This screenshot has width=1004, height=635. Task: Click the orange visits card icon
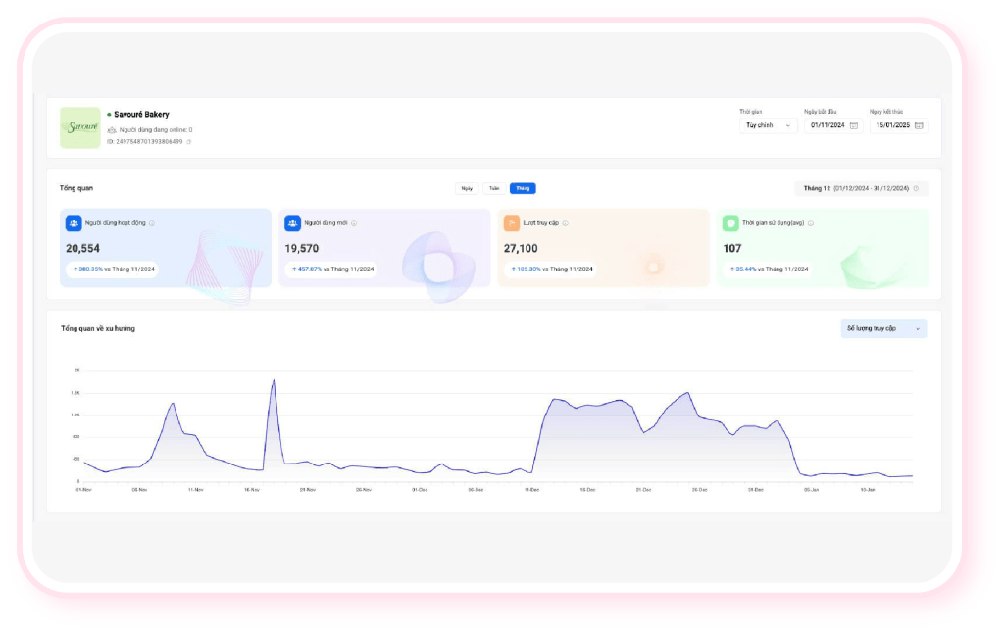511,223
